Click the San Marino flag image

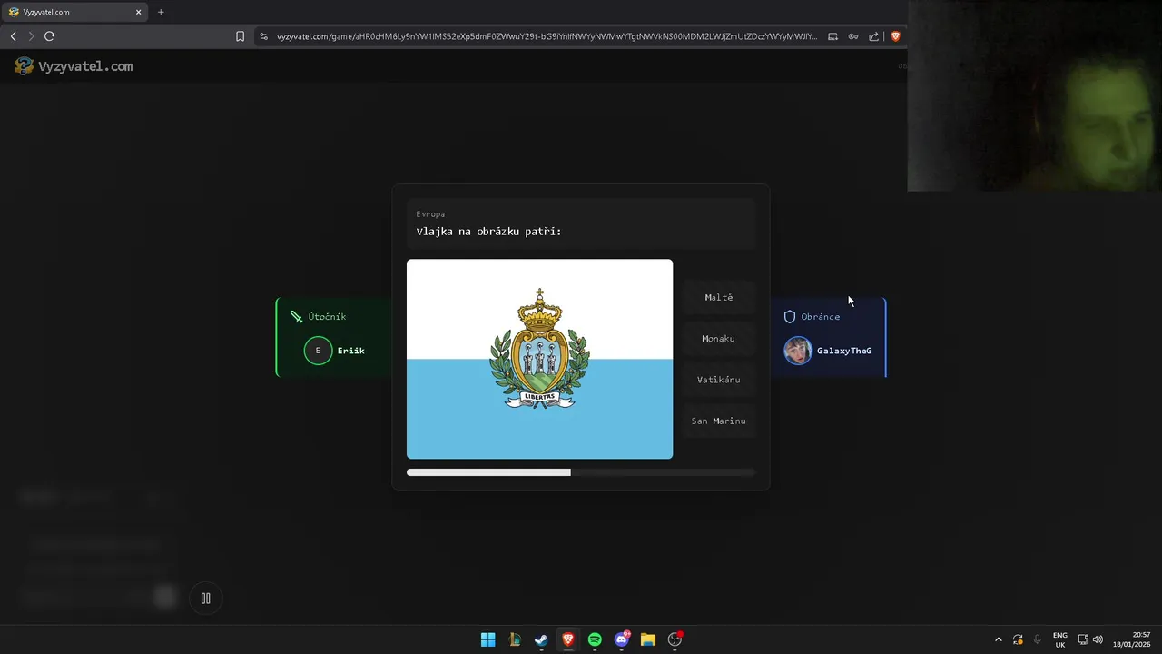coord(539,359)
